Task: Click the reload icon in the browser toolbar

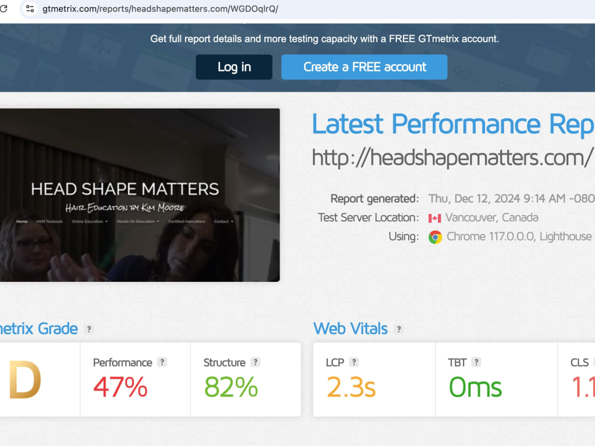Action: tap(6, 9)
